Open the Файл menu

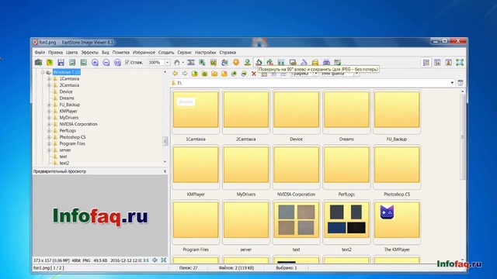[40, 53]
